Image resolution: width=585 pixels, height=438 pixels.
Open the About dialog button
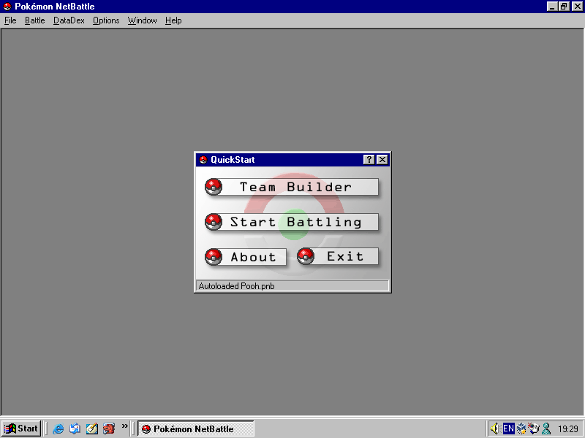(x=246, y=257)
